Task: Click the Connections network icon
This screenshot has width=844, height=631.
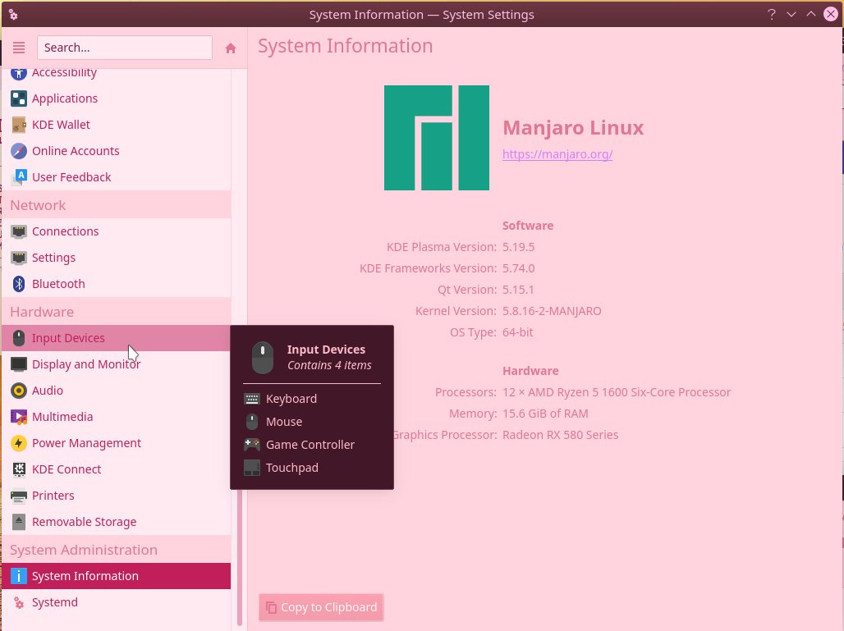Action: coord(19,231)
